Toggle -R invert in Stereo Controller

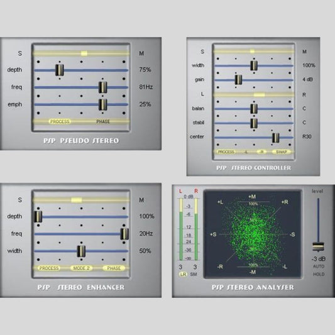[261, 152]
